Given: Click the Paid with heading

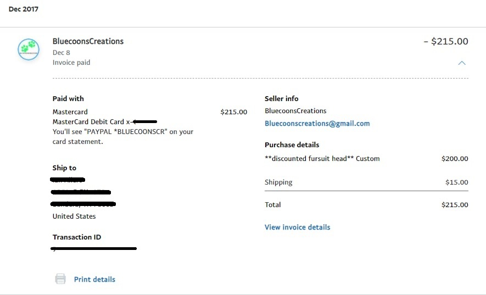Looking at the screenshot, I should [68, 99].
